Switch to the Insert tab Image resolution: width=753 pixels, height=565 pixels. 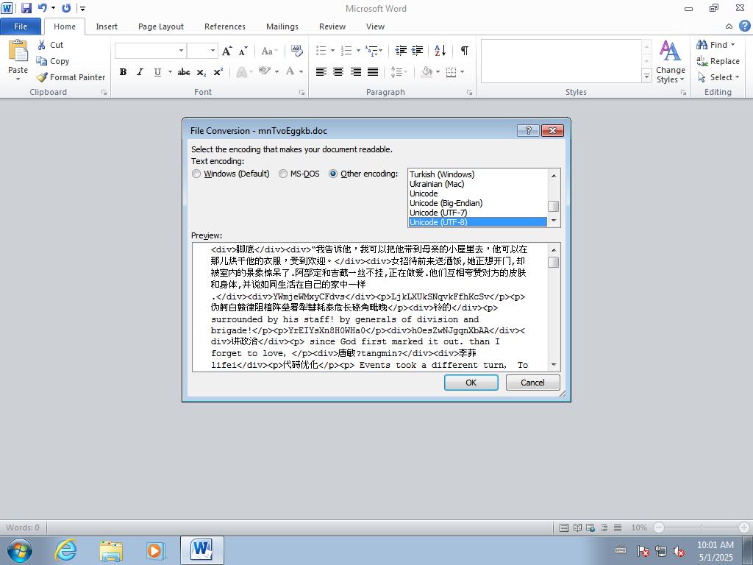coord(107,26)
